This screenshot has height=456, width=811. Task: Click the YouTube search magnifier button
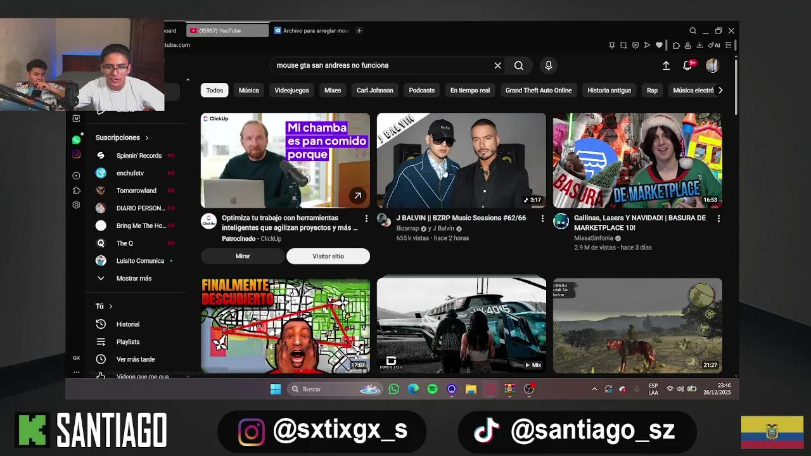(x=519, y=65)
